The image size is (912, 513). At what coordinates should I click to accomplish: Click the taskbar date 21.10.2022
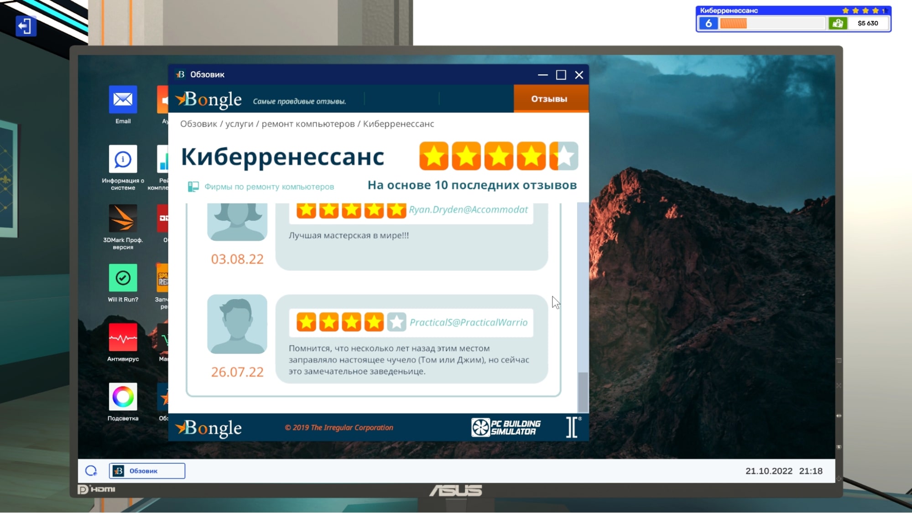[769, 471]
